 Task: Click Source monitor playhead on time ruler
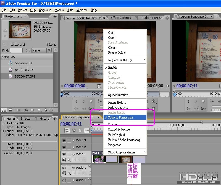pyautogui.click(x=62, y=94)
